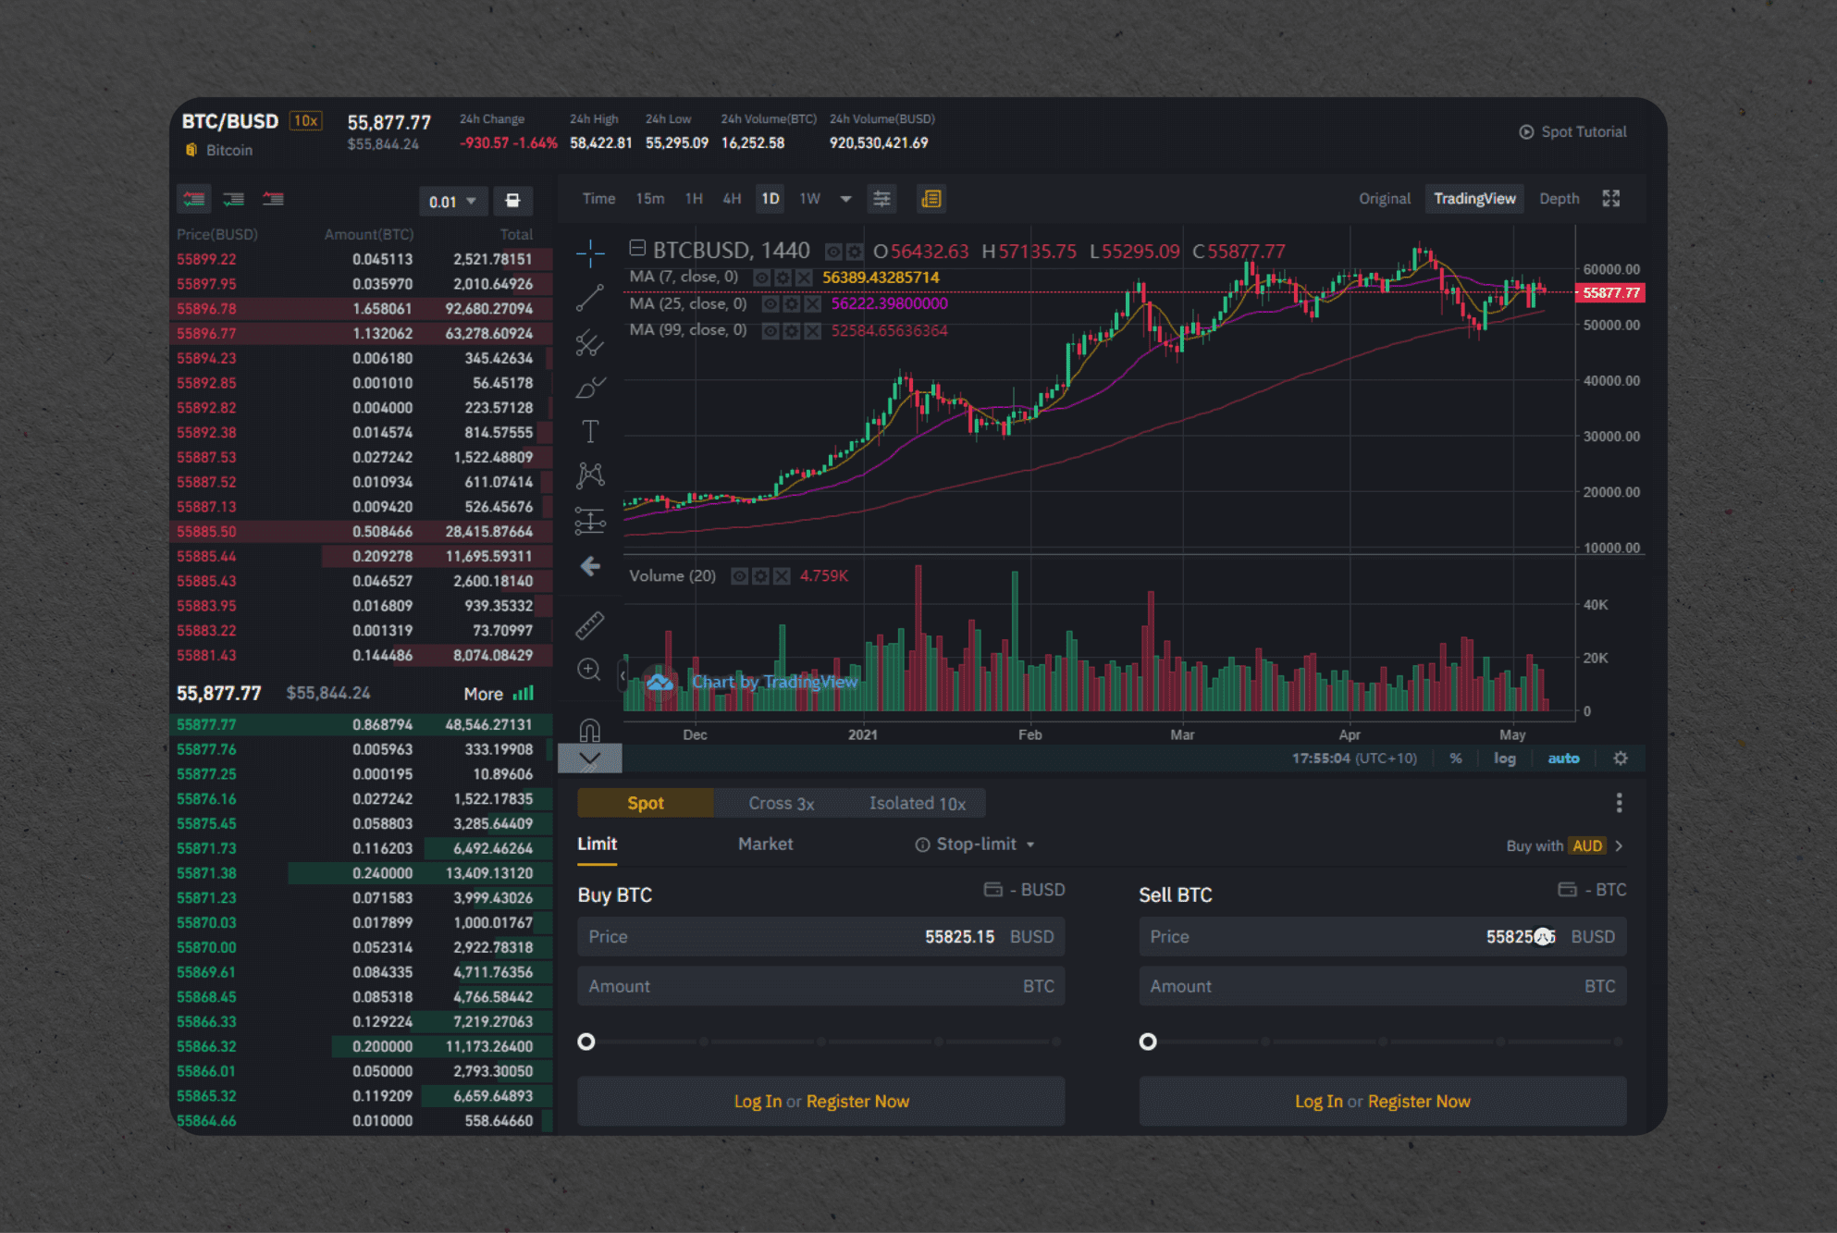Switch to Market order tab
This screenshot has width=1837, height=1233.
coord(765,845)
